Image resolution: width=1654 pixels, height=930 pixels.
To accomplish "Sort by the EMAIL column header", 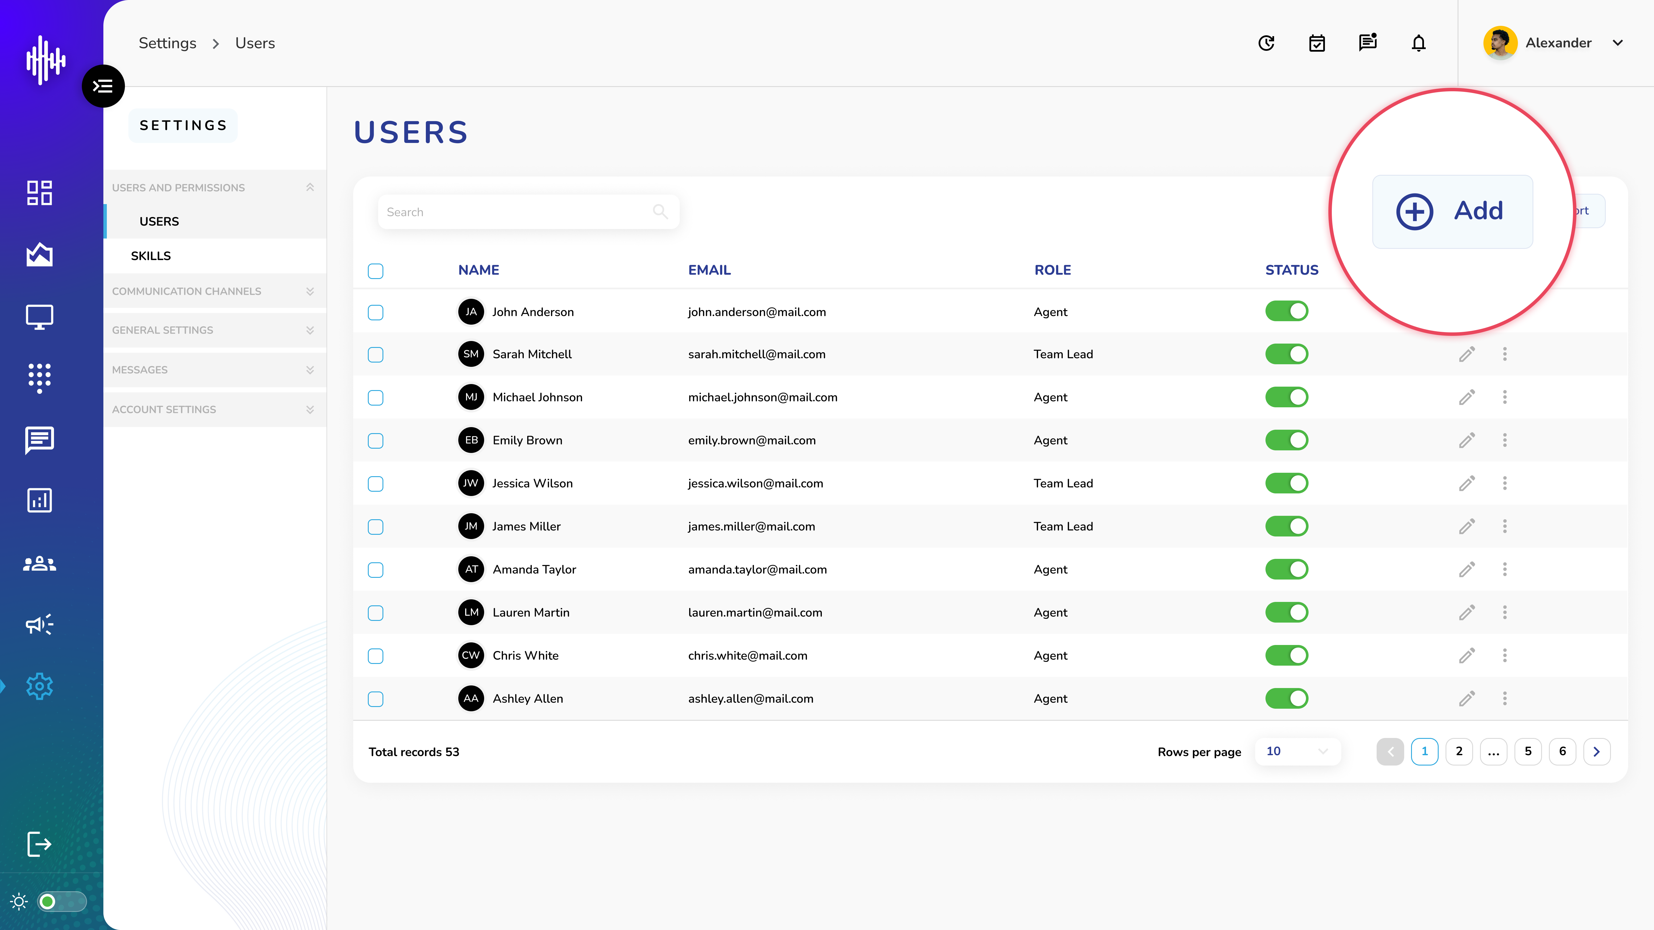I will coord(710,270).
